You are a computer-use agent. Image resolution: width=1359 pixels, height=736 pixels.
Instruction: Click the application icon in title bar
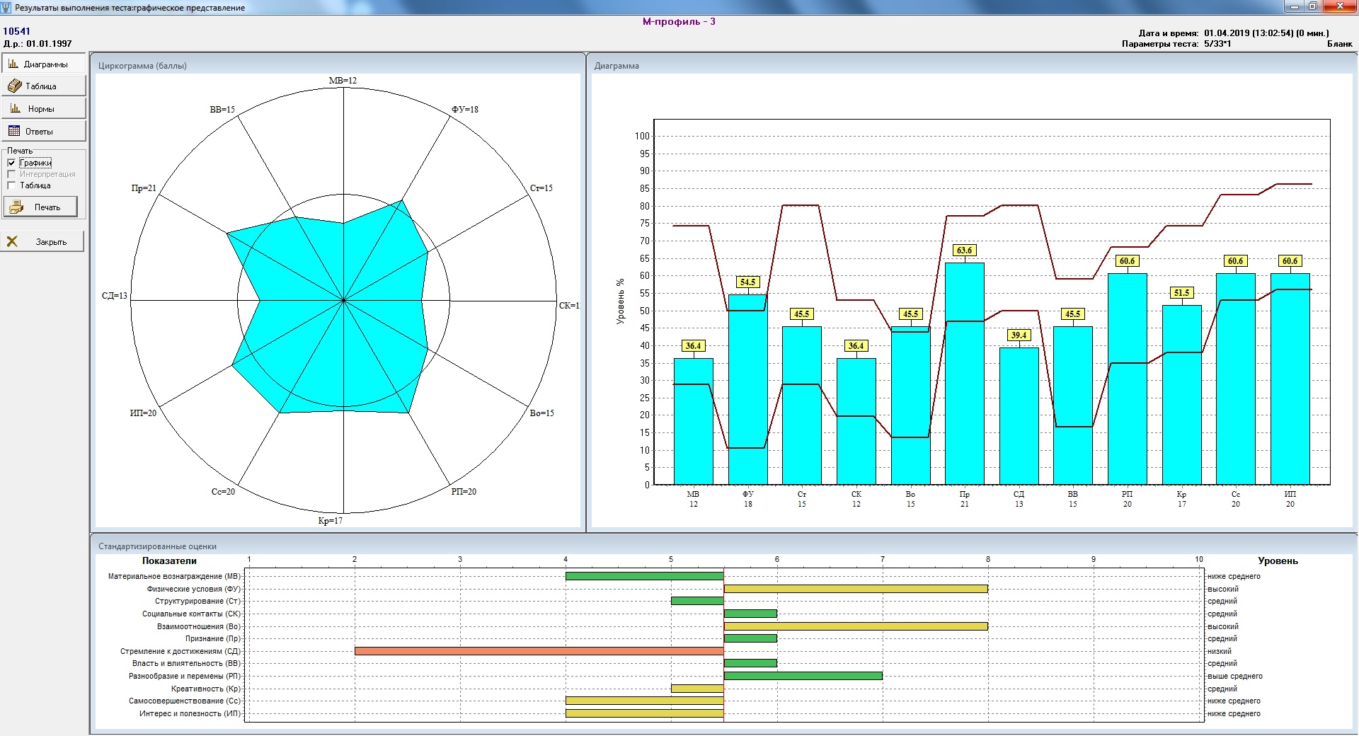point(6,7)
